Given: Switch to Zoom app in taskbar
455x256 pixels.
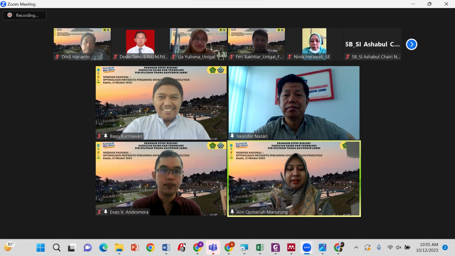Looking at the screenshot, I should pyautogui.click(x=307, y=248).
